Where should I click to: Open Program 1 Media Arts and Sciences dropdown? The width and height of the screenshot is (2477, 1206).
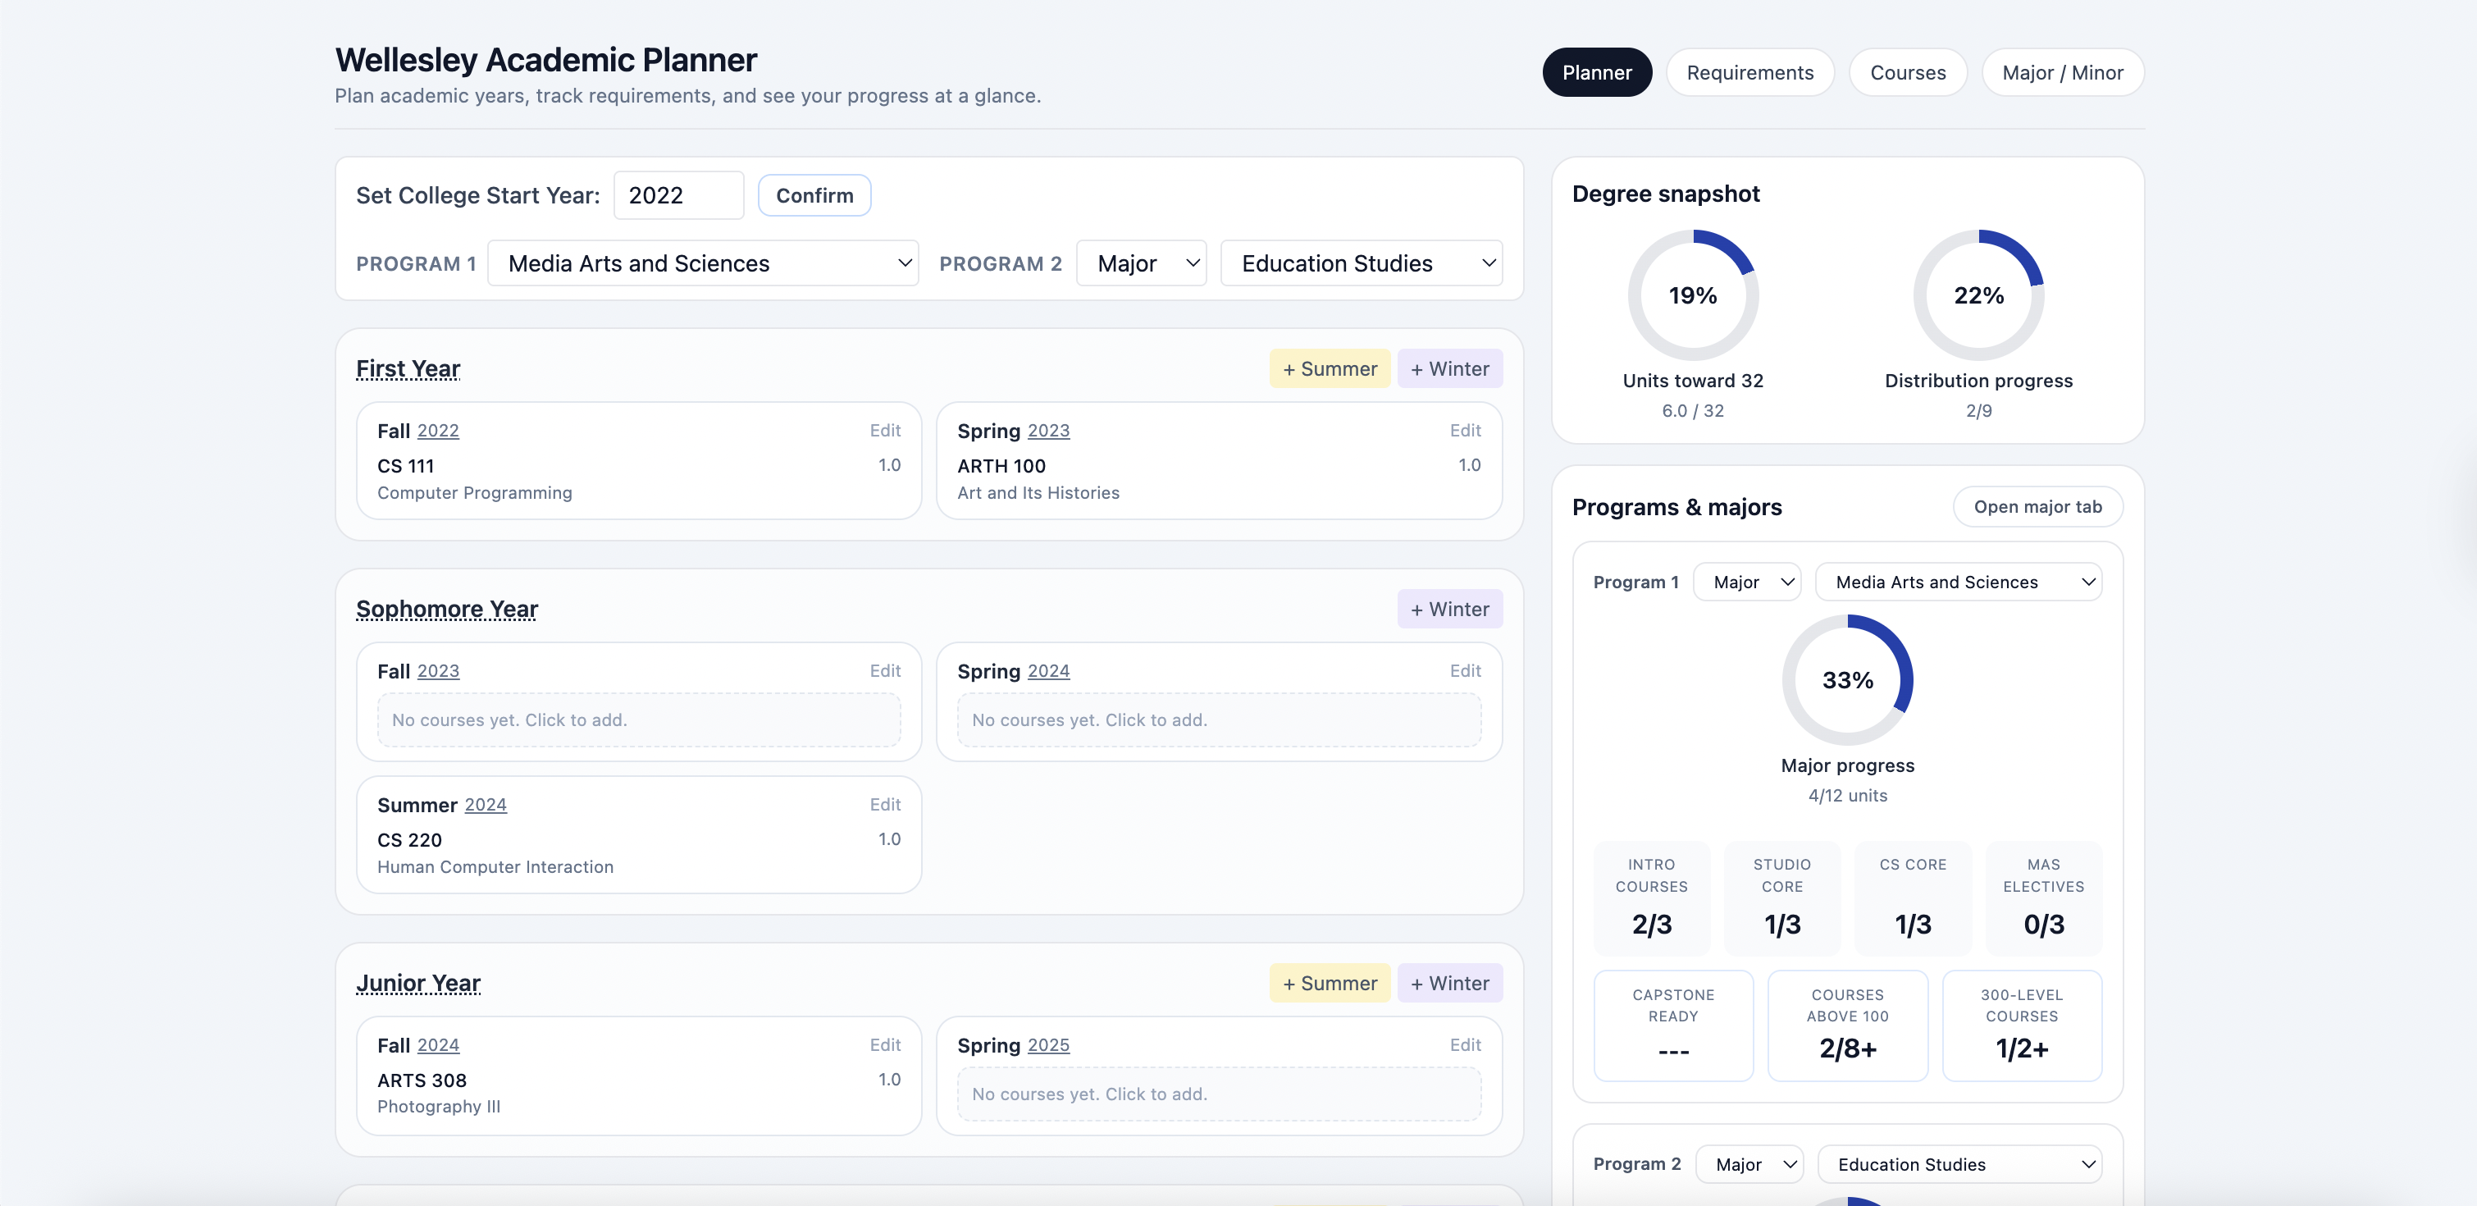click(703, 263)
